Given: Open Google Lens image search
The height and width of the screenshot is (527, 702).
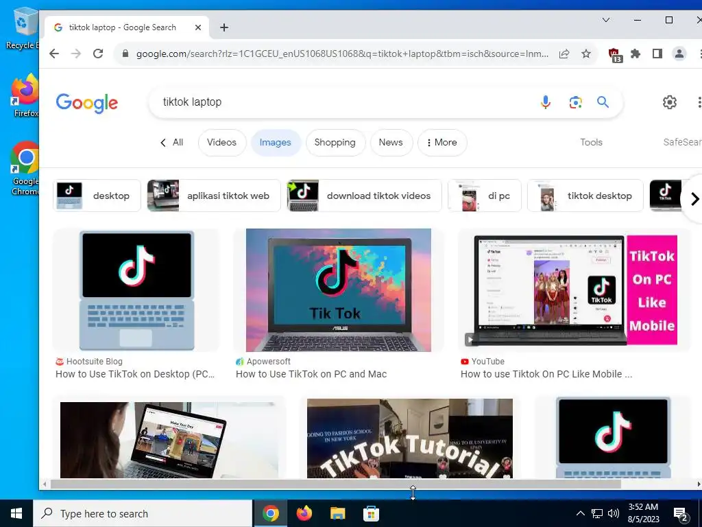Looking at the screenshot, I should pos(576,102).
